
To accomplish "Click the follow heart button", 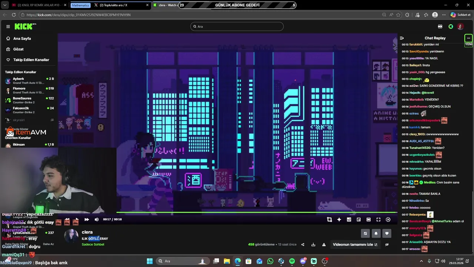I will tap(387, 233).
